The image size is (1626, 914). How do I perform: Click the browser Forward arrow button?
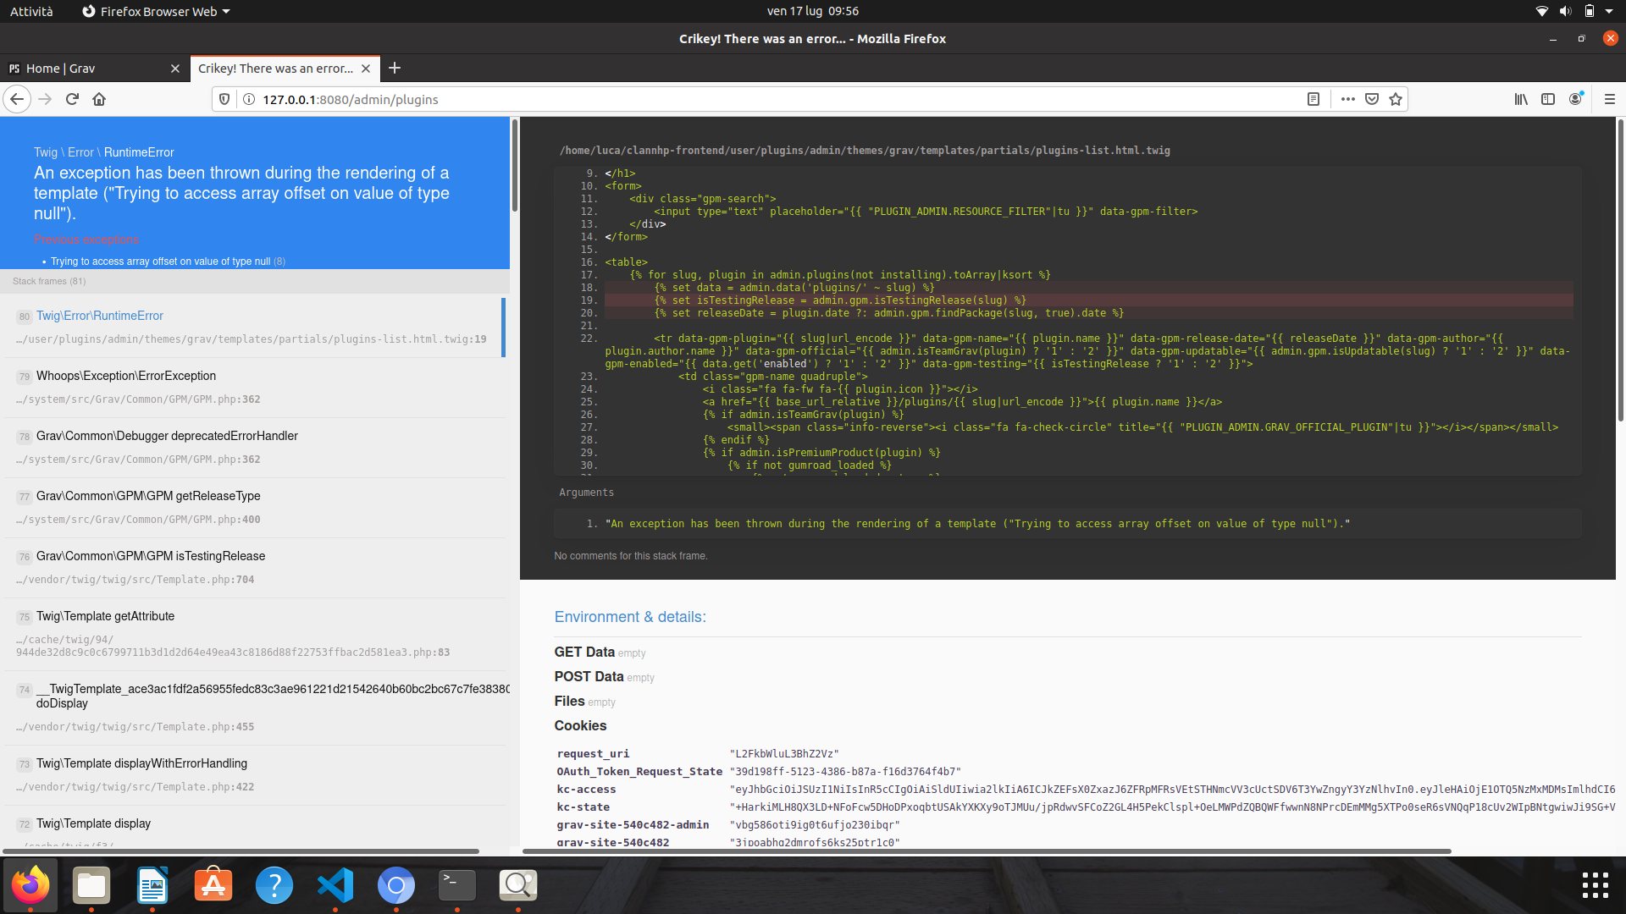click(45, 99)
